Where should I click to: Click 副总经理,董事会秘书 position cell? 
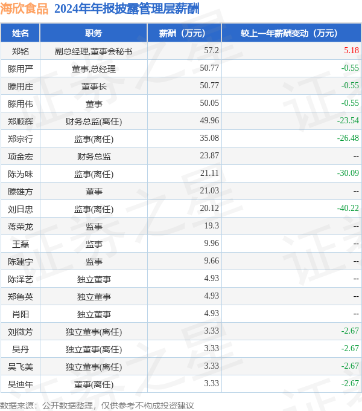click(x=94, y=51)
